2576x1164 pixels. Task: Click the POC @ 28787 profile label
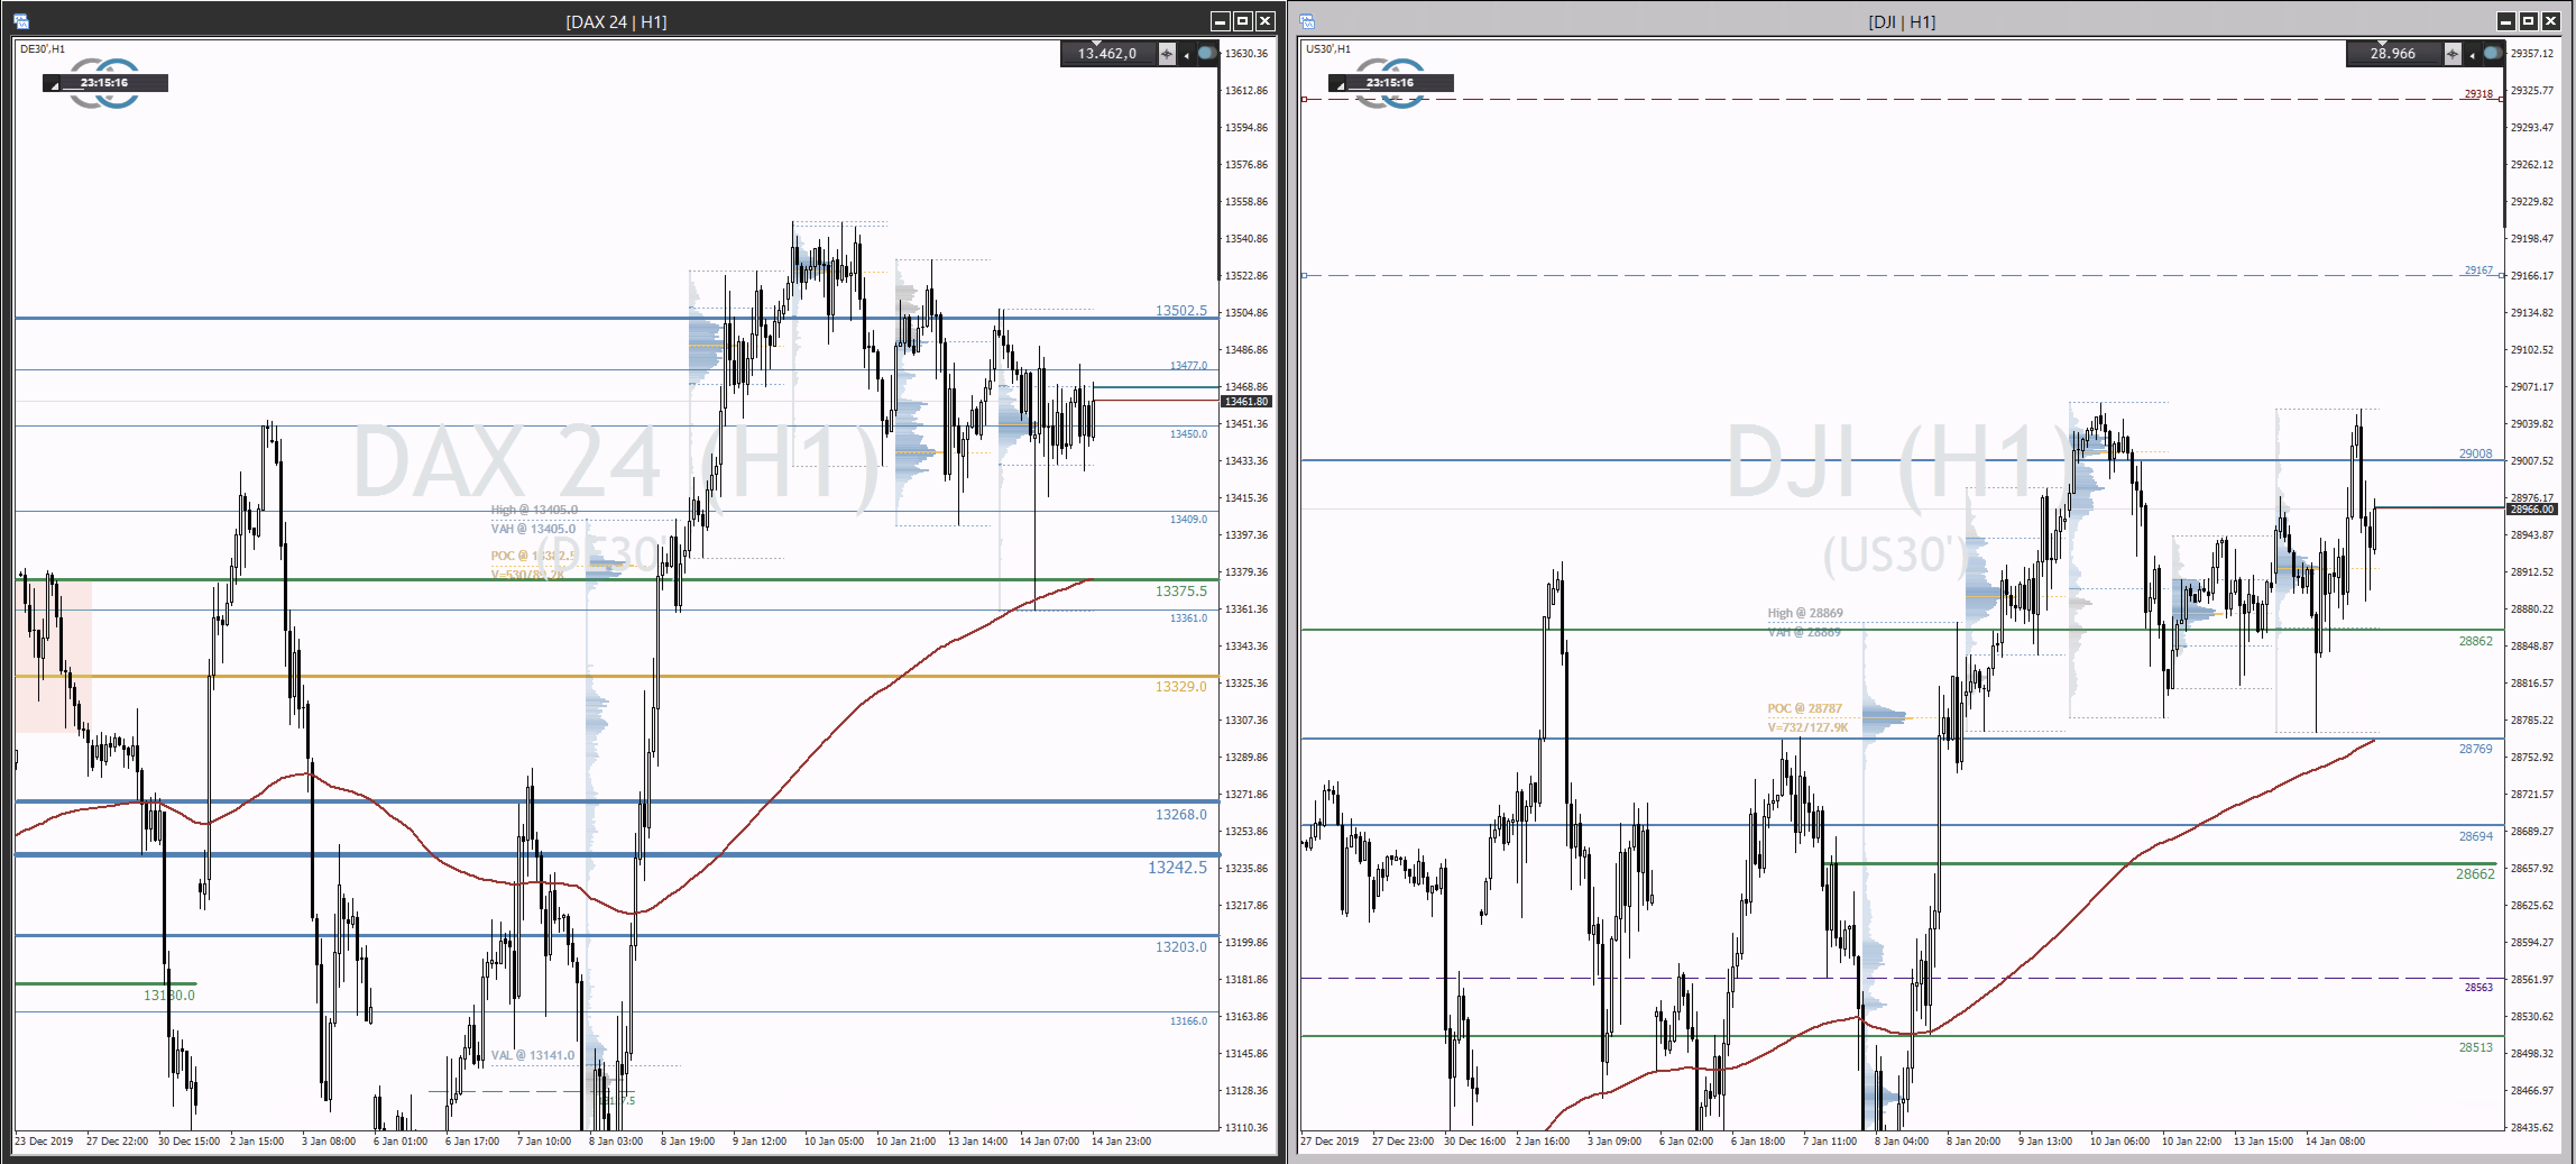(x=1804, y=708)
